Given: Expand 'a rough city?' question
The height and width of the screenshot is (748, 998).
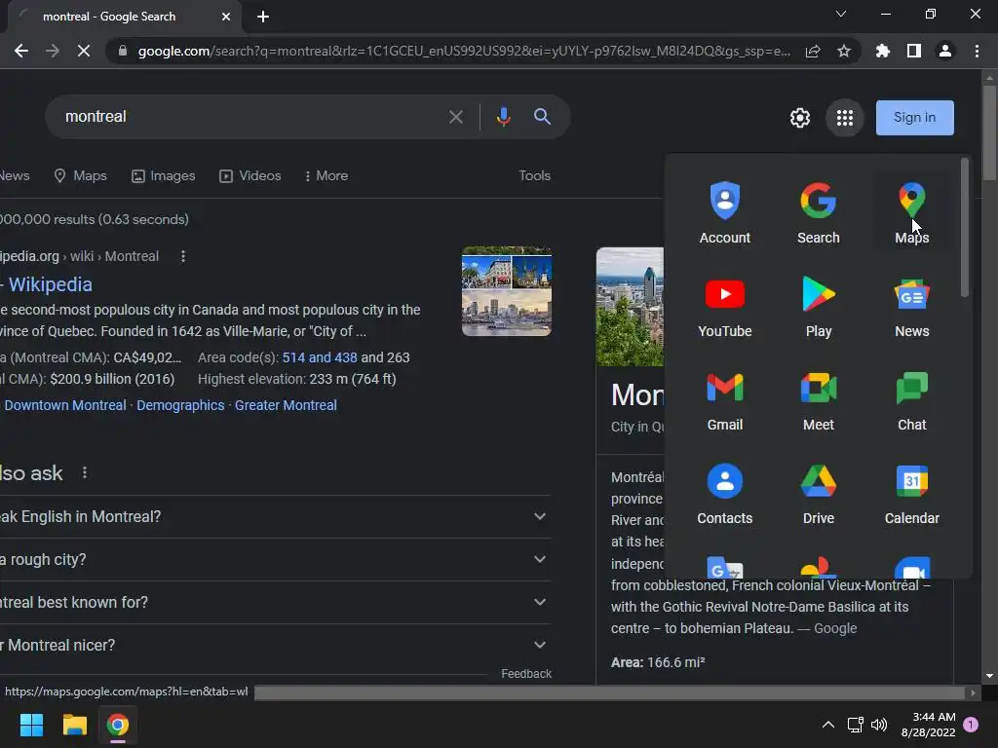Looking at the screenshot, I should coord(275,559).
